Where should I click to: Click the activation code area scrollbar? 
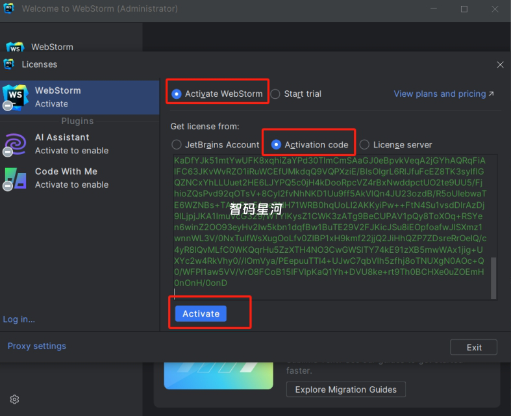(x=493, y=278)
